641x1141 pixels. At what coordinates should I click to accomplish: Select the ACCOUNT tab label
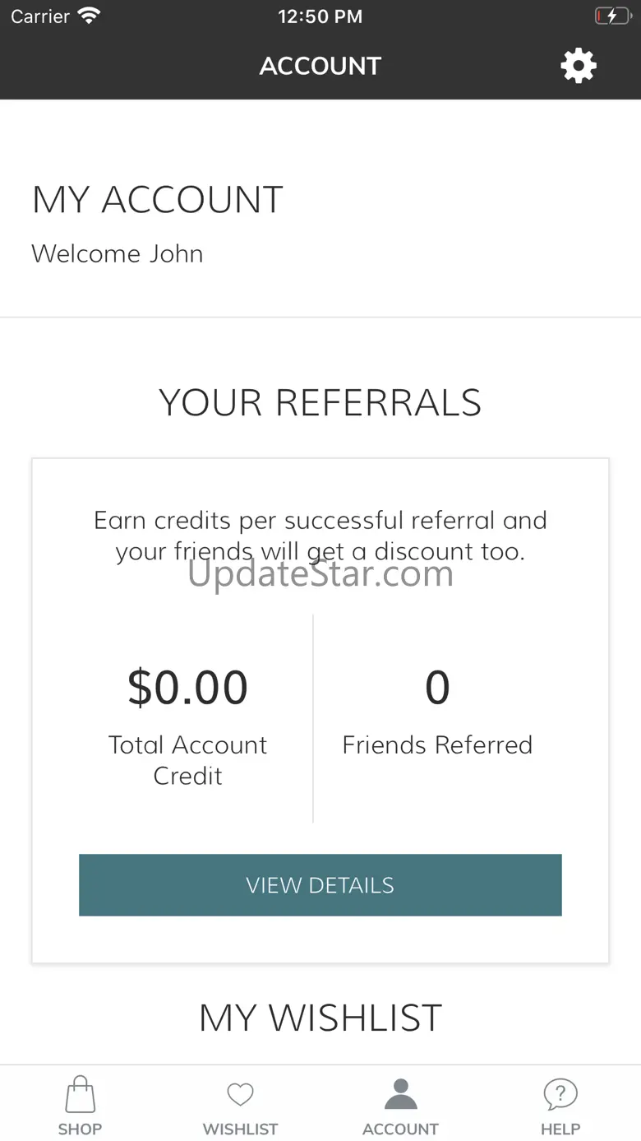point(401,1129)
